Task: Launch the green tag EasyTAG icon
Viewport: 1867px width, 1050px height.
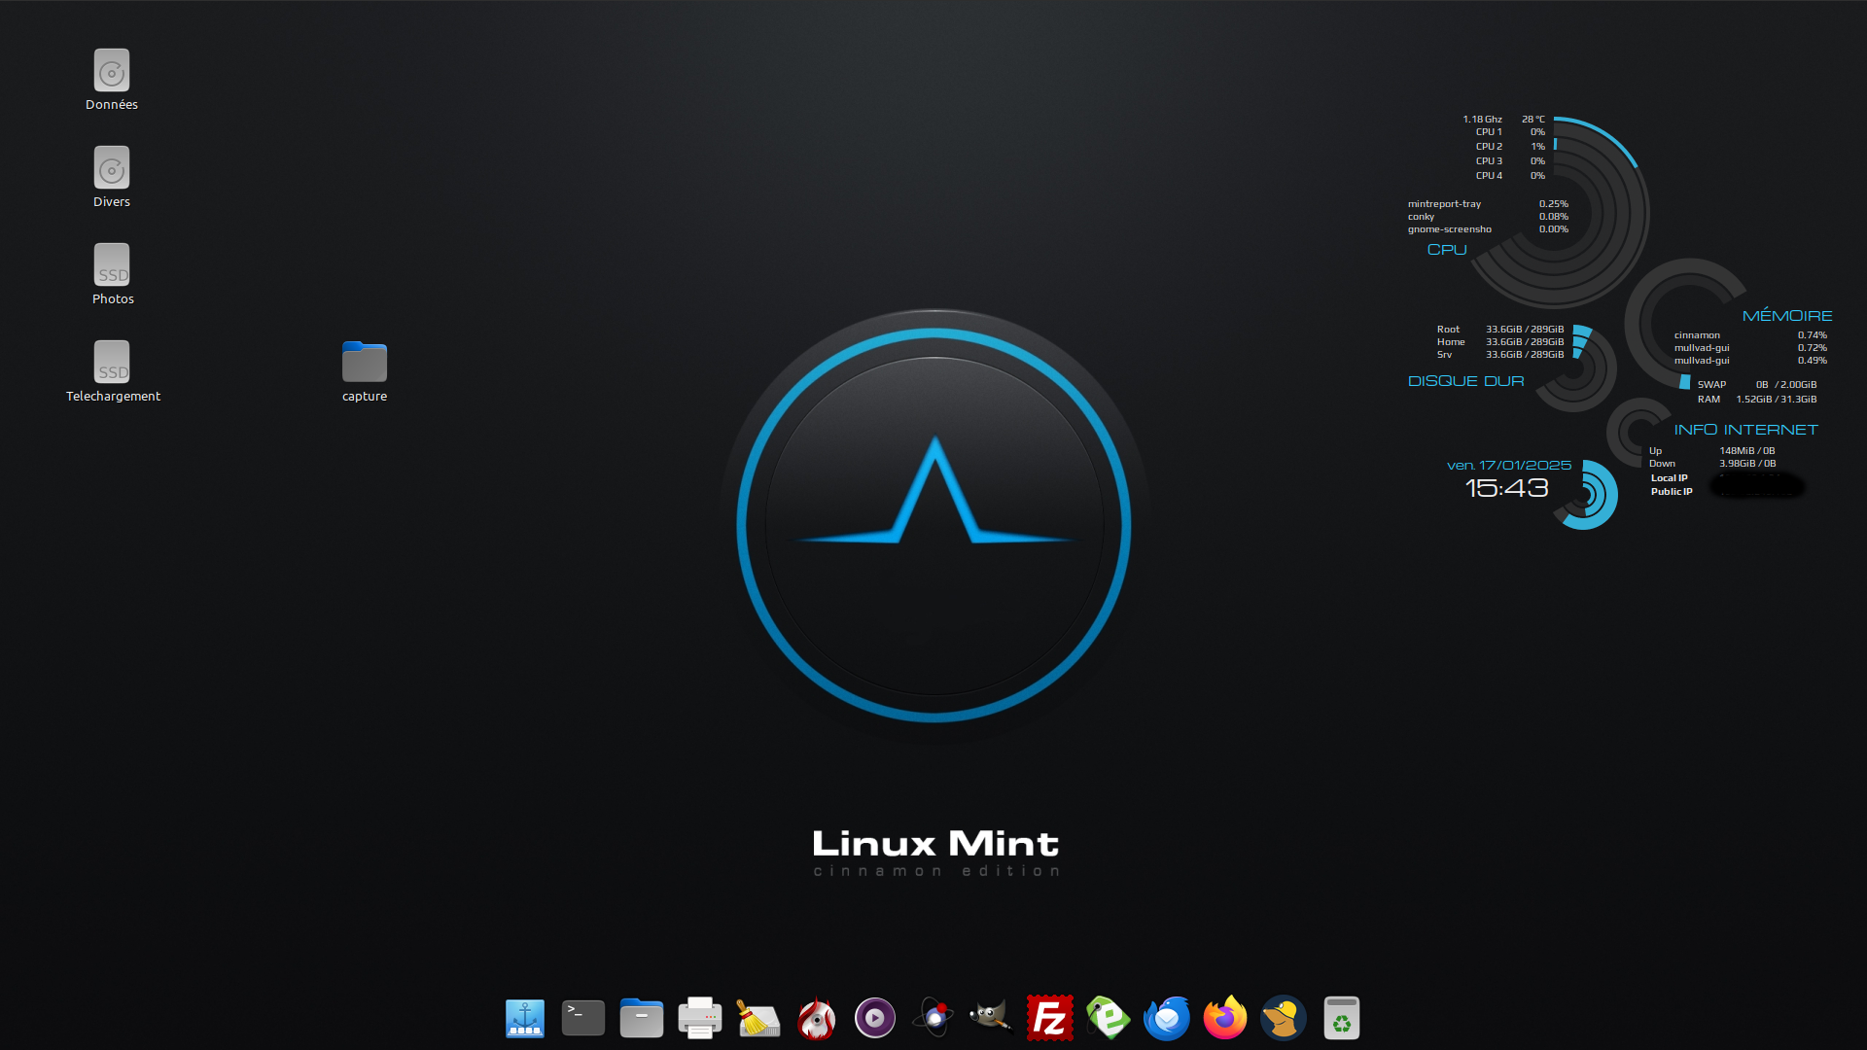Action: (1109, 1018)
